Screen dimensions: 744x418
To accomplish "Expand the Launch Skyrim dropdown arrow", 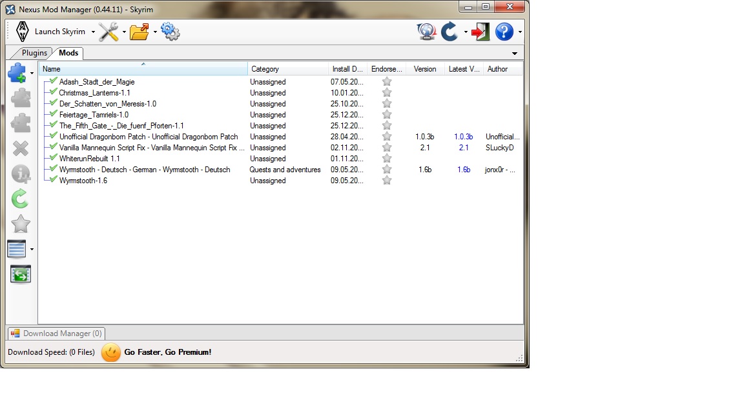I will [93, 32].
